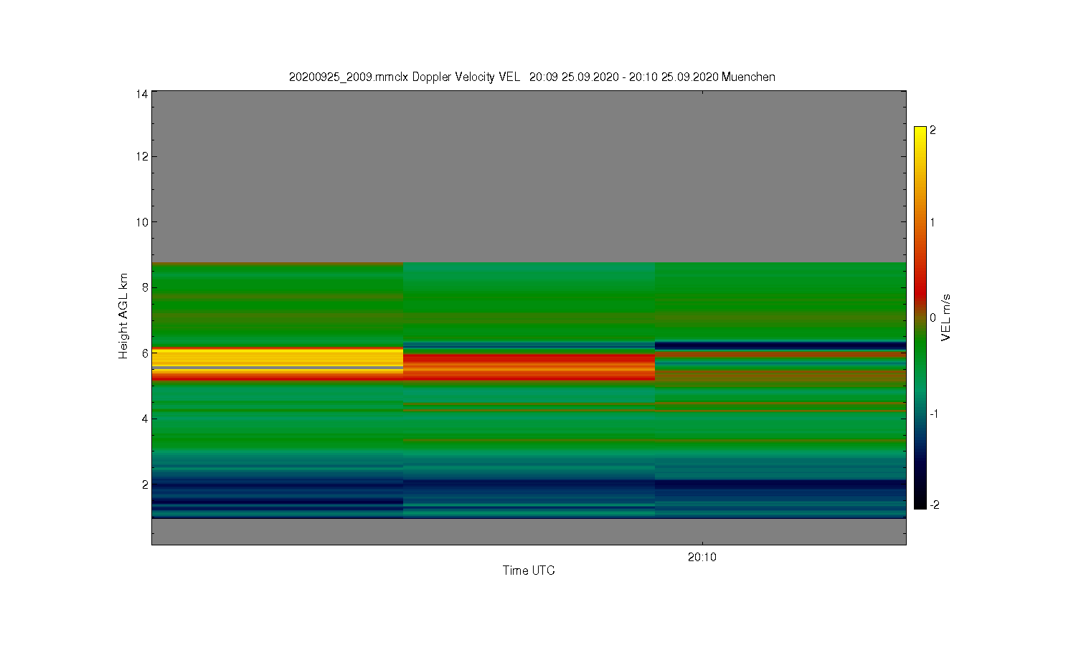The width and height of the screenshot is (1076, 645).
Task: Click the height axis label 14
Action: point(142,94)
